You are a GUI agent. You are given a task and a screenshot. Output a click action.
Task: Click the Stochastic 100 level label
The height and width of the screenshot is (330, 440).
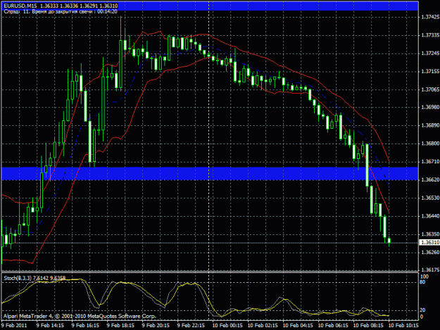coord(425,277)
